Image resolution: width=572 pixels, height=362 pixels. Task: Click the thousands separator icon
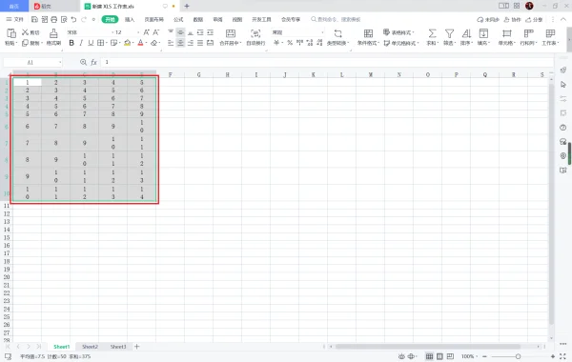point(299,43)
